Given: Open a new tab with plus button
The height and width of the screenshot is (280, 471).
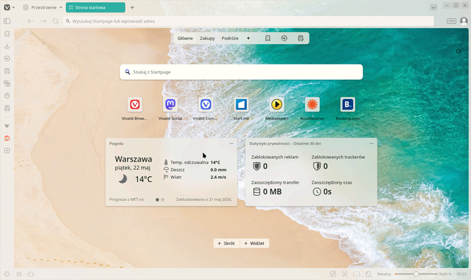Looking at the screenshot, I should pos(132,8).
